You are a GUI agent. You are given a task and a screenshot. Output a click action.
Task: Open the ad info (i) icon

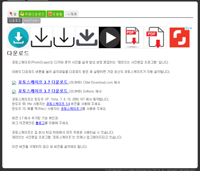186,28
